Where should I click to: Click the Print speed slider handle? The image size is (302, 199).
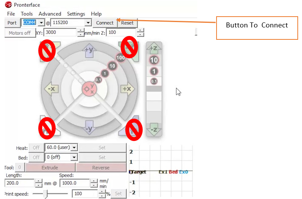pos(45,194)
